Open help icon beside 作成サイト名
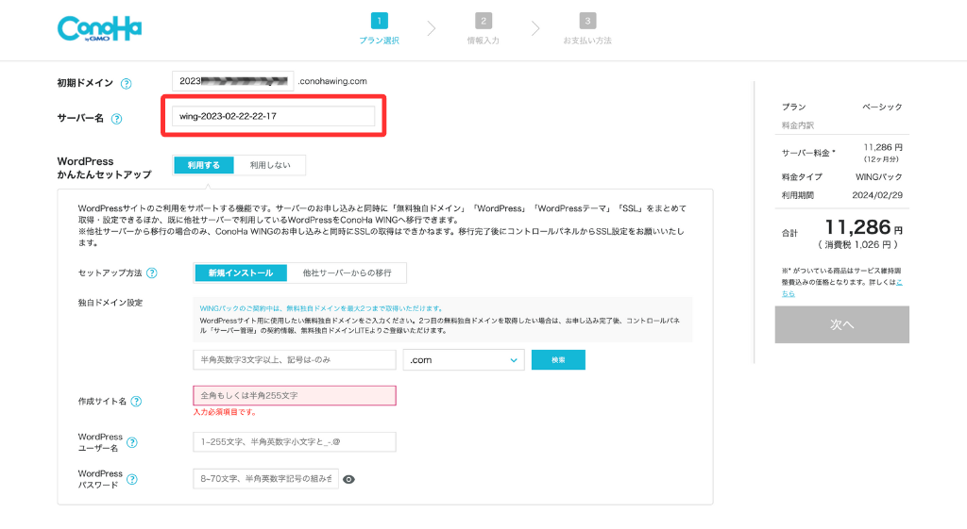 coord(136,402)
